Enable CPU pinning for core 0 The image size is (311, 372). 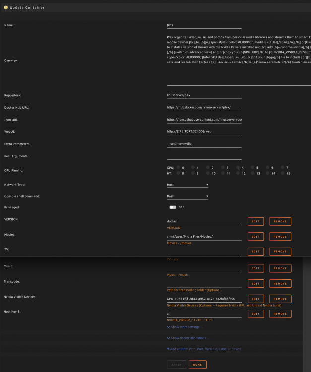pos(178,167)
